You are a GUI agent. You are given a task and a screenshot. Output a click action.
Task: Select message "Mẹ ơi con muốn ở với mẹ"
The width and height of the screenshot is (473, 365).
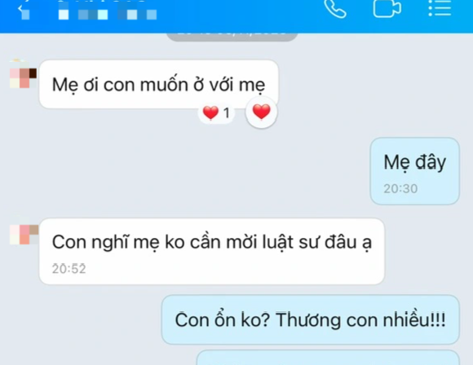coord(159,85)
